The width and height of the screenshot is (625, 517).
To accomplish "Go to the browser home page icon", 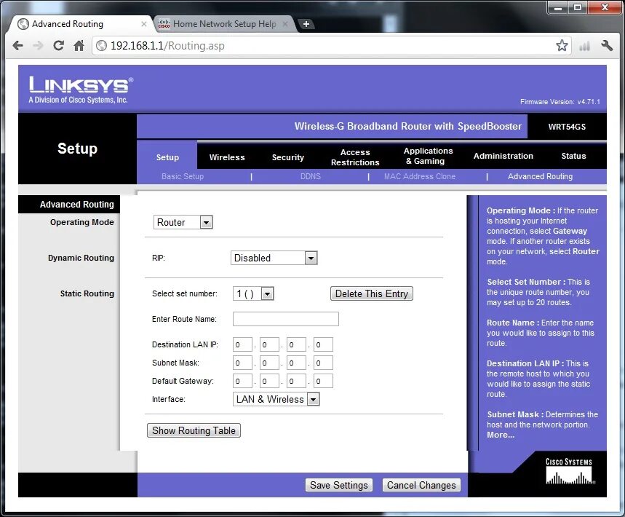I will (79, 45).
